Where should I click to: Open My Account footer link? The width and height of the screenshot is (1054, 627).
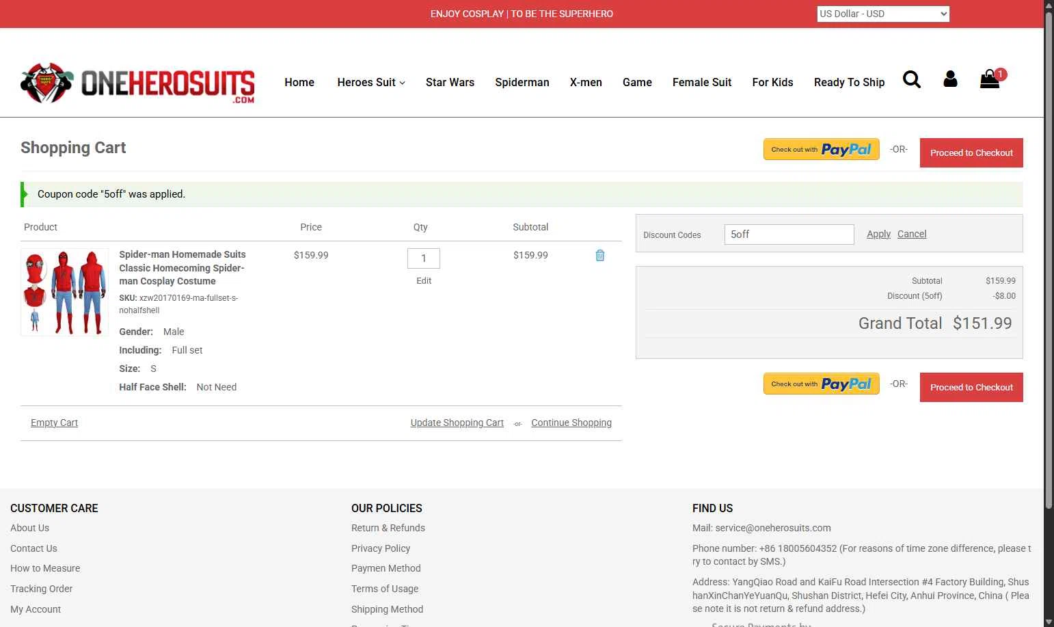tap(36, 609)
